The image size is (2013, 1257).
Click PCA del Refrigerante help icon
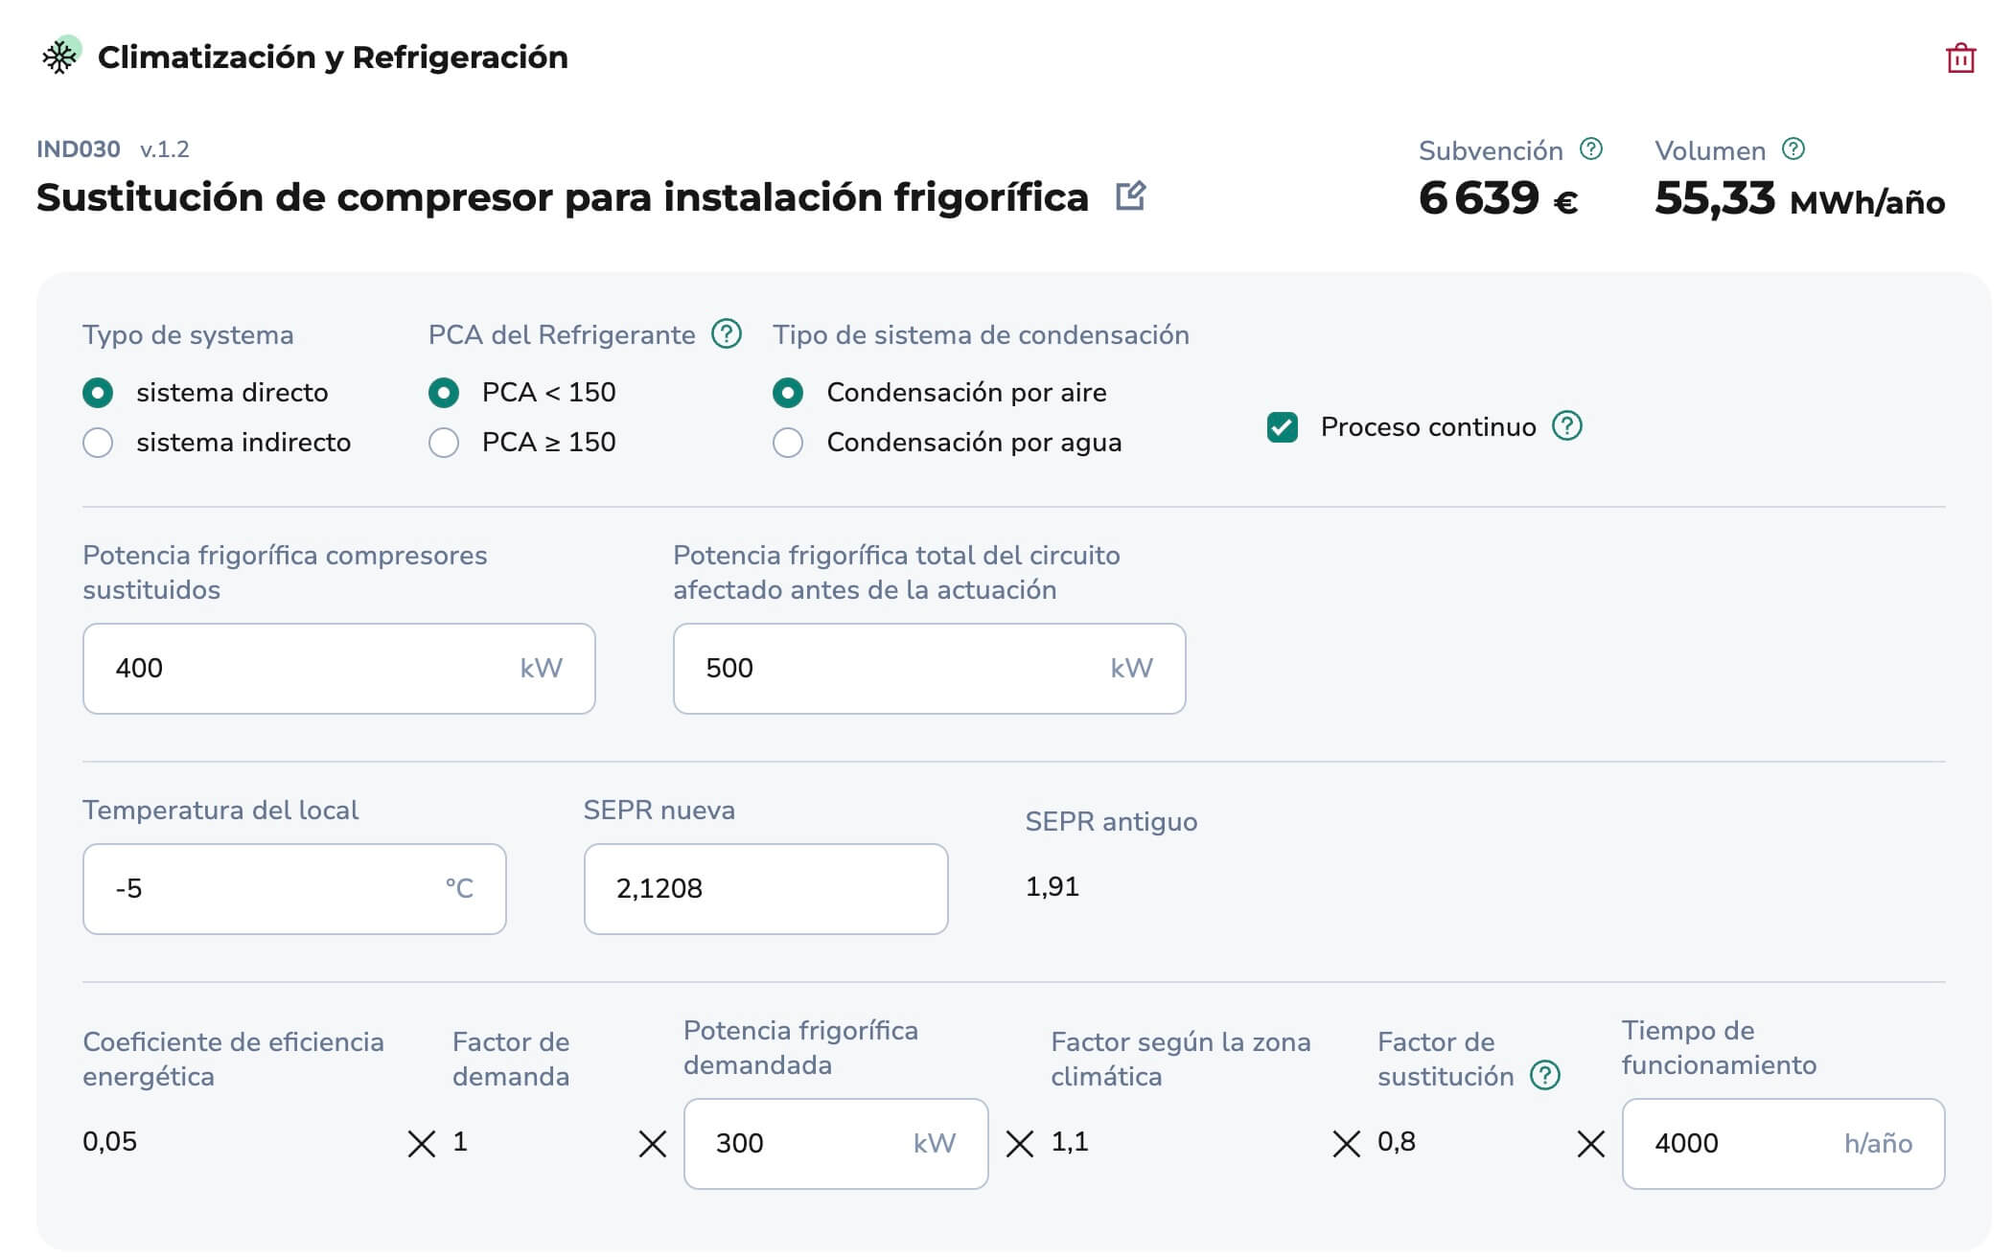(727, 334)
